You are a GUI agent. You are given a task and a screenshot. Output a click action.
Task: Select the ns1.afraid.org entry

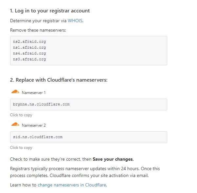click(x=29, y=47)
